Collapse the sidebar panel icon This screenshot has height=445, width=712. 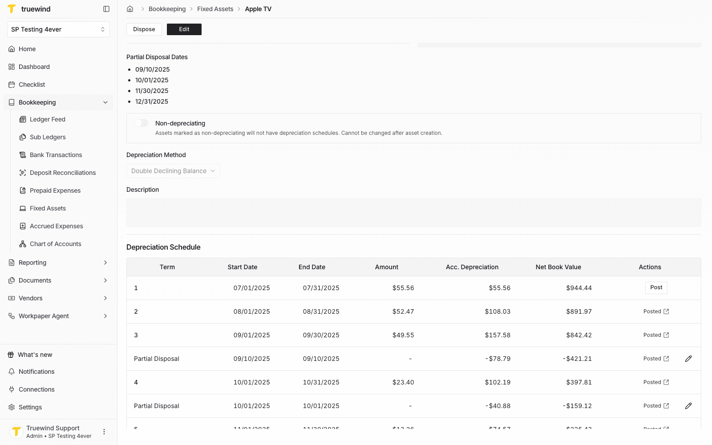[106, 9]
